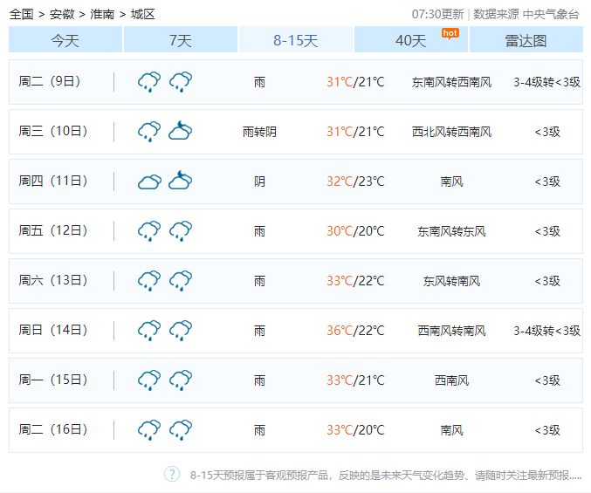Click the 30℃/20℃ temperature
Image resolution: width=591 pixels, height=493 pixels.
(355, 231)
